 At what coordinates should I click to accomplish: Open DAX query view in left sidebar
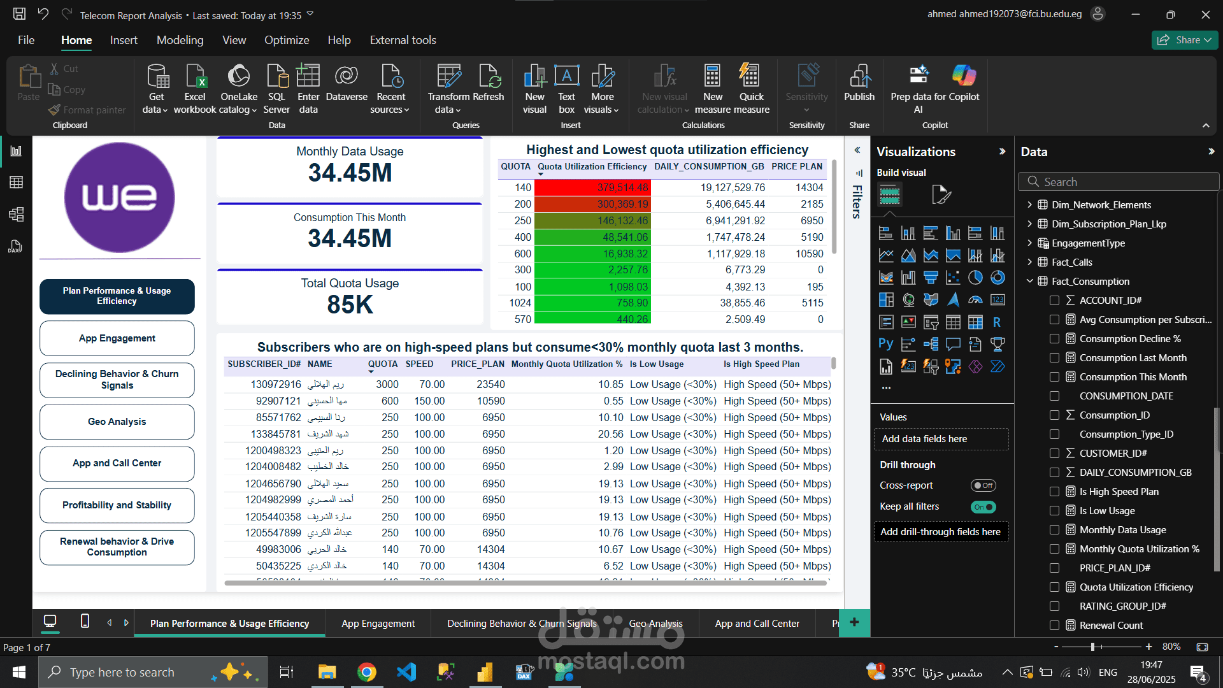click(16, 247)
